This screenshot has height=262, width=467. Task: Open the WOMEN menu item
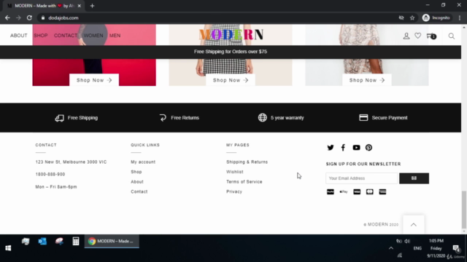[x=93, y=36]
